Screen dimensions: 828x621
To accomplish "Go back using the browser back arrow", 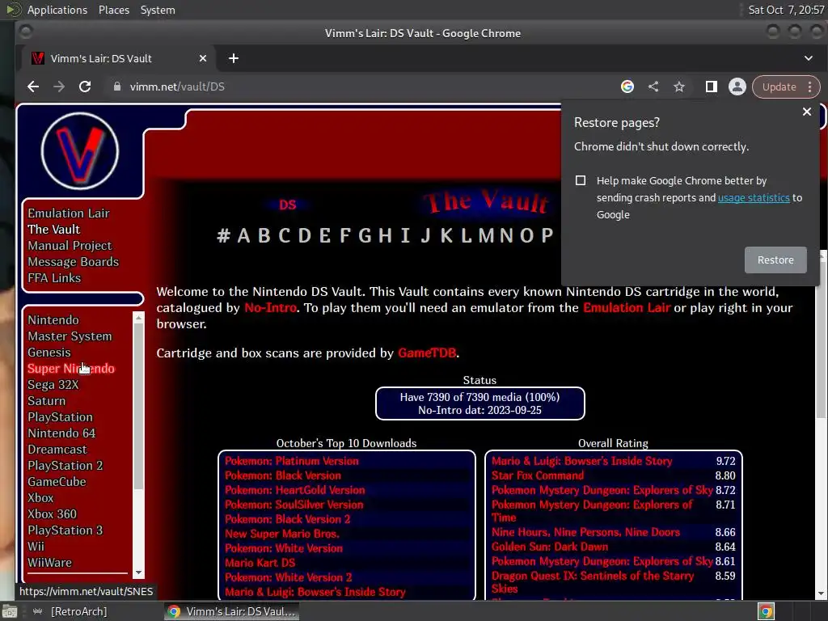I will 32,87.
